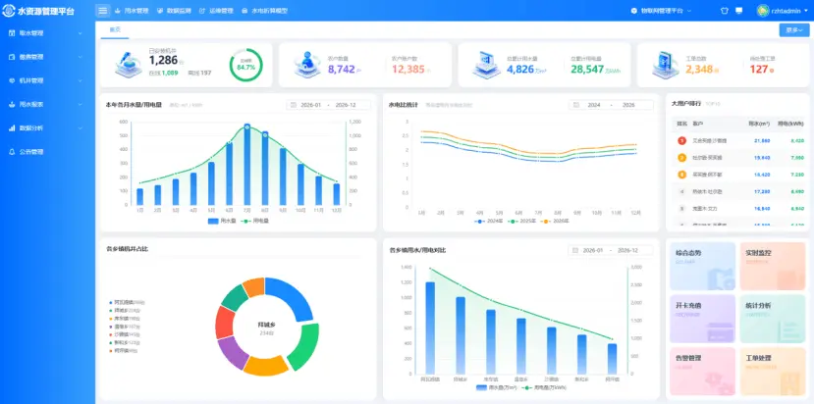This screenshot has height=404, width=815.
Task: Open the rzhtadmin account dropdown caret
Action: click(x=806, y=11)
